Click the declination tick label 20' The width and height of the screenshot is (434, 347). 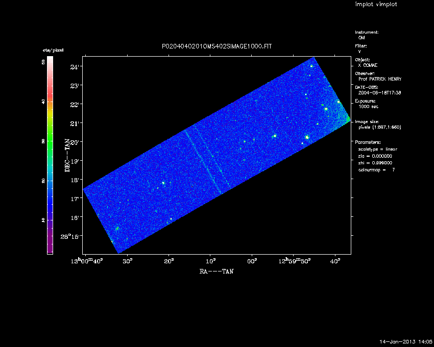[75, 142]
